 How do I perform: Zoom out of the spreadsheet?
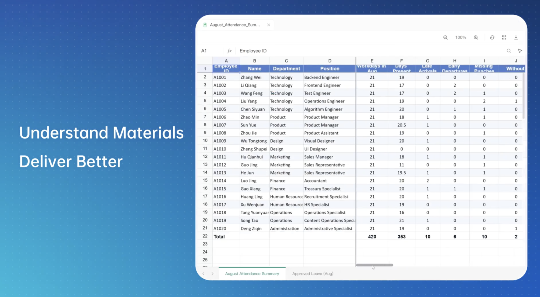click(445, 38)
